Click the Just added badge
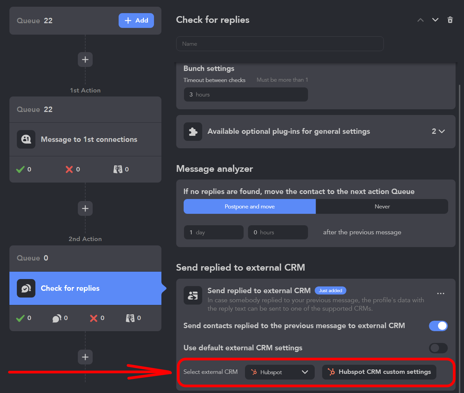 [x=331, y=290]
